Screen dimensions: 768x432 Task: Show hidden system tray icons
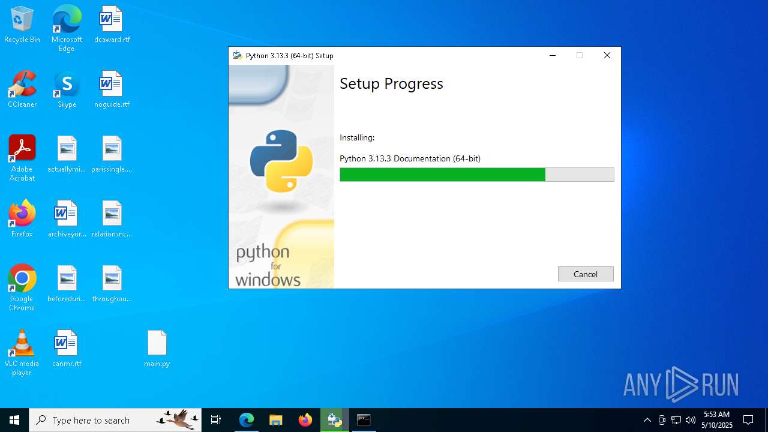click(x=647, y=420)
